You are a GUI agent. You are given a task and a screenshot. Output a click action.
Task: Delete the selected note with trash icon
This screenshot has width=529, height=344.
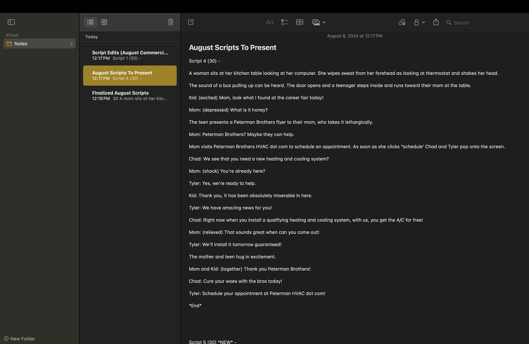pyautogui.click(x=171, y=22)
